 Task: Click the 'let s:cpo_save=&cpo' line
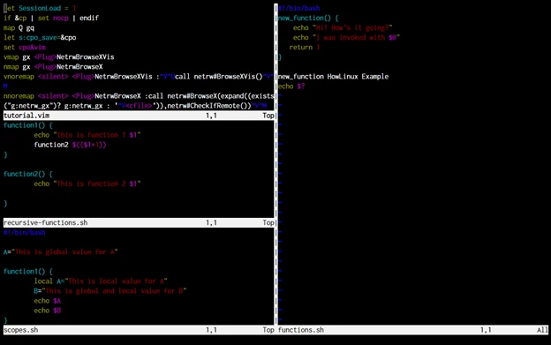point(40,38)
